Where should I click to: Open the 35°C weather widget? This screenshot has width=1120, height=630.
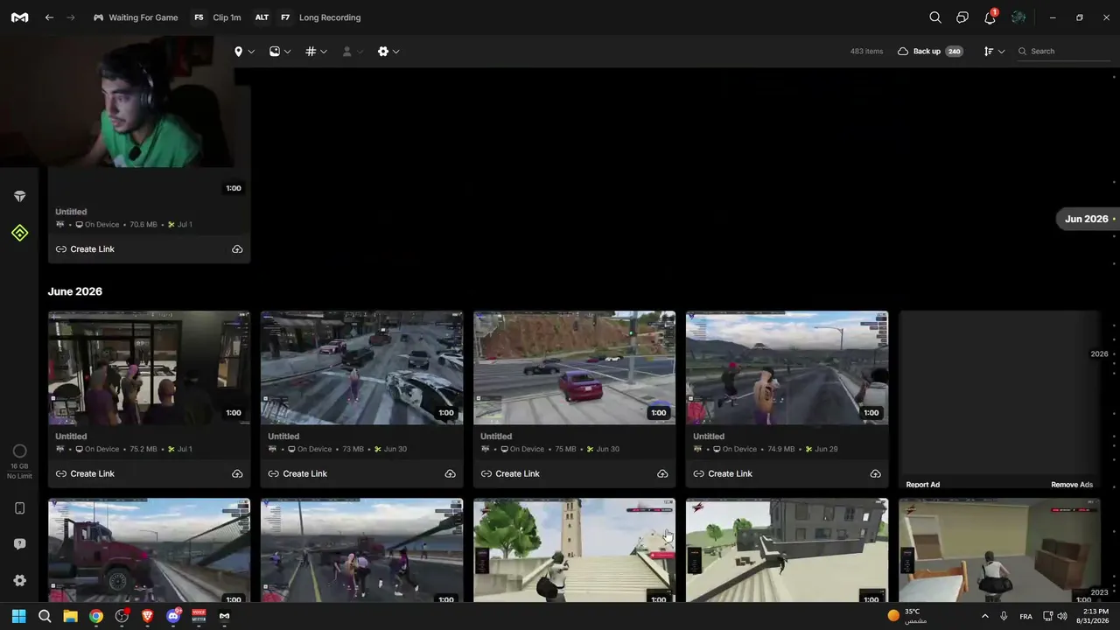point(907,616)
